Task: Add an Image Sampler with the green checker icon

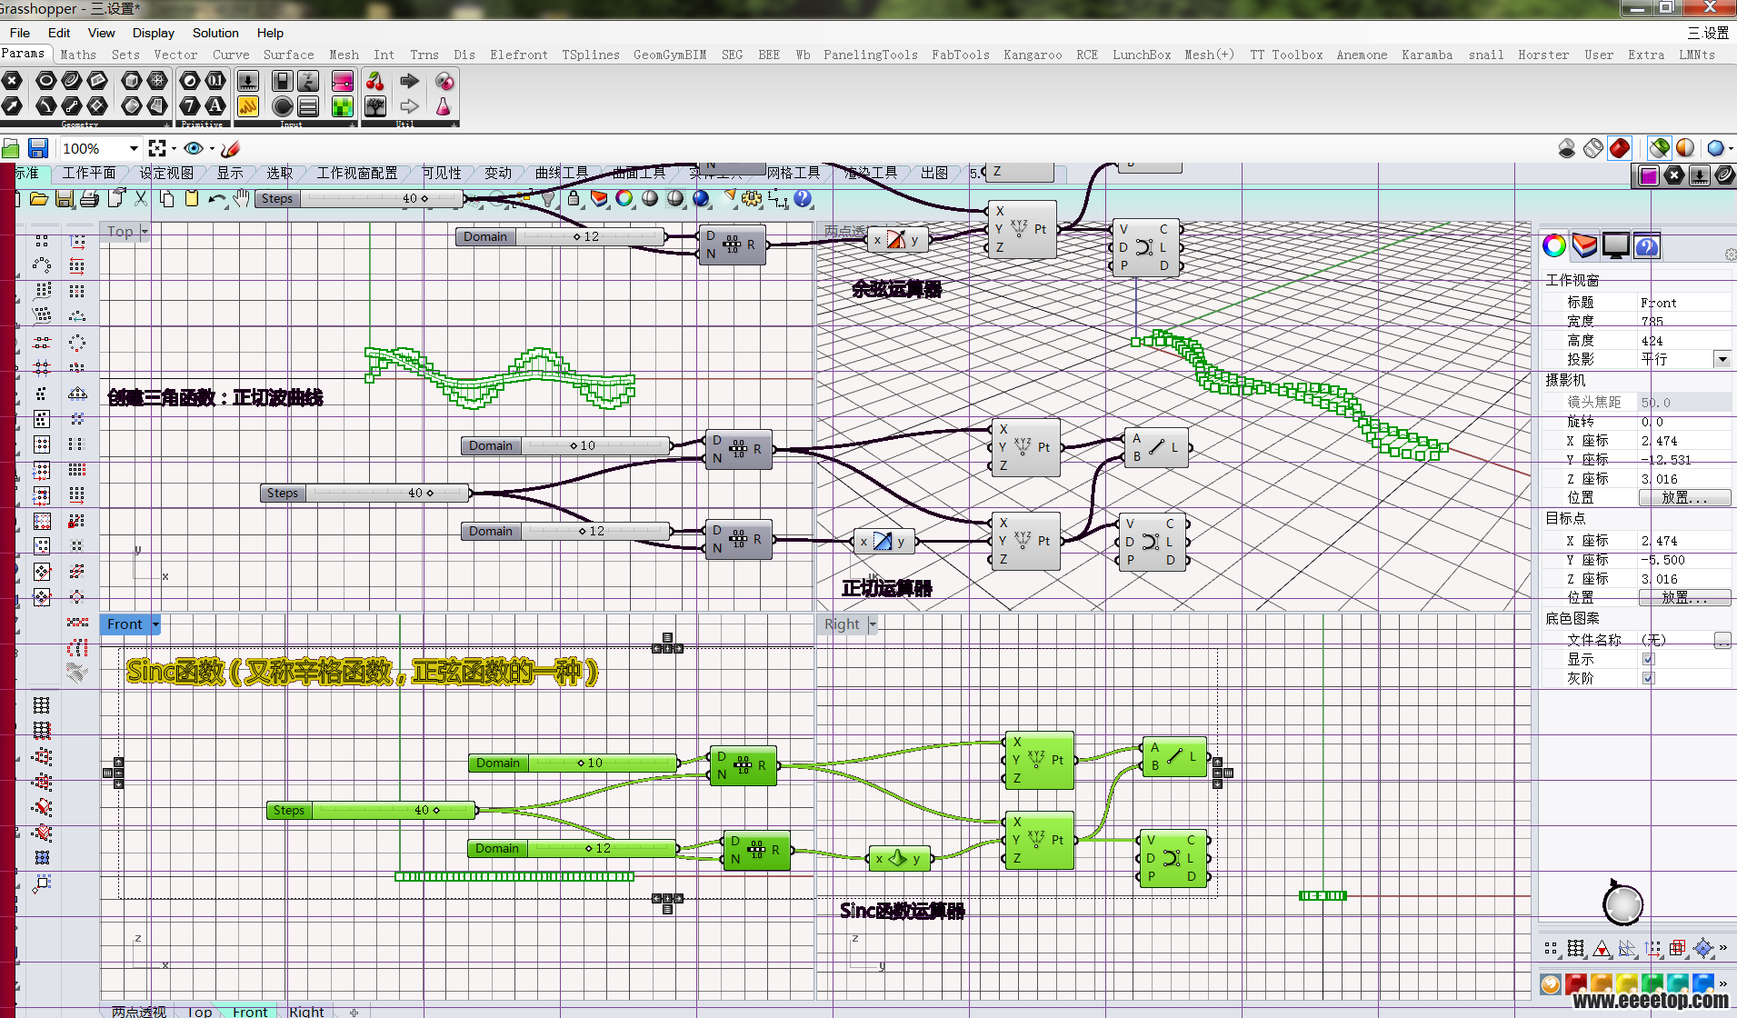Action: pos(343,106)
